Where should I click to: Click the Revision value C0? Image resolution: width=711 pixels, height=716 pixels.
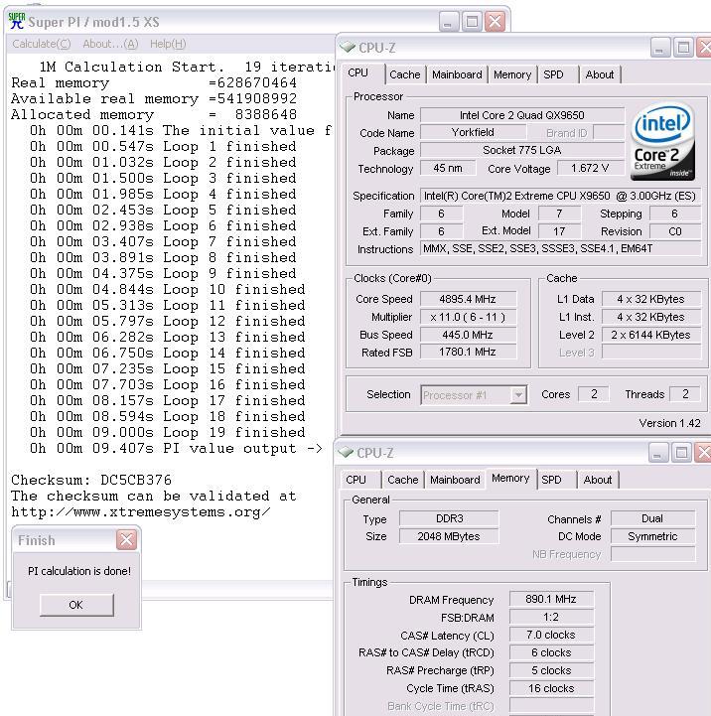click(675, 231)
